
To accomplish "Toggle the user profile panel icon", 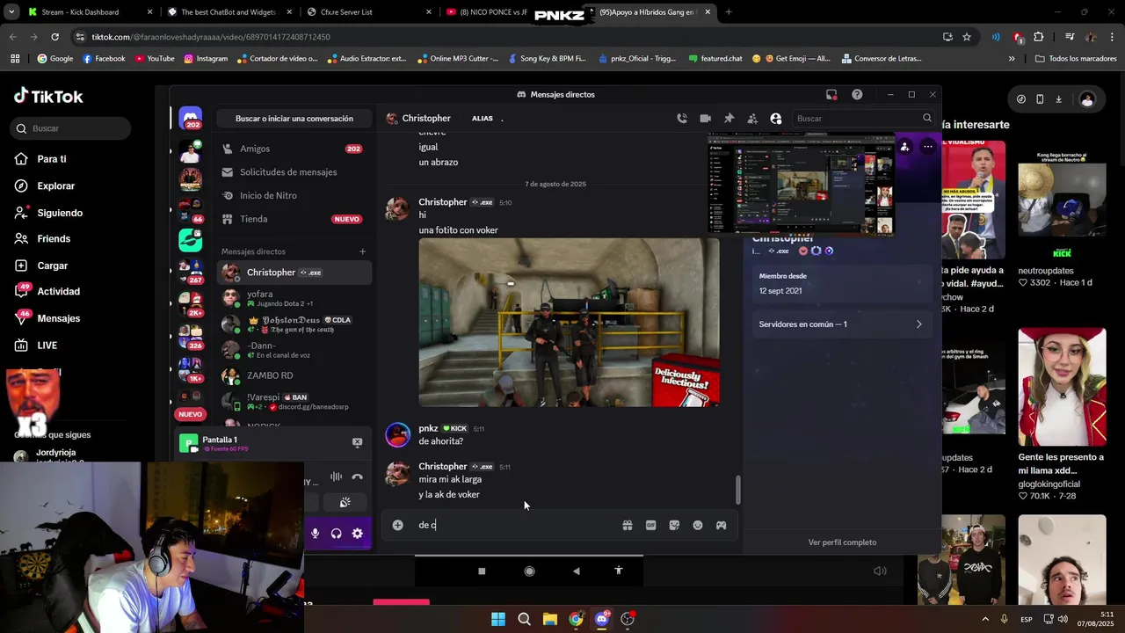I will click(775, 119).
